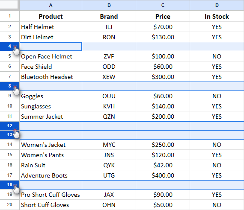The width and height of the screenshot is (244, 210).
Task: Click the In Stock header cell
Action: click(217, 16)
